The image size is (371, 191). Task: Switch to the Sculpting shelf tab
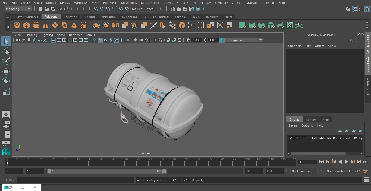[x=70, y=17]
